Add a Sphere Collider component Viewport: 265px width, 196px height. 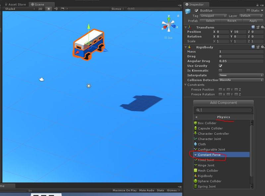tap(222, 181)
